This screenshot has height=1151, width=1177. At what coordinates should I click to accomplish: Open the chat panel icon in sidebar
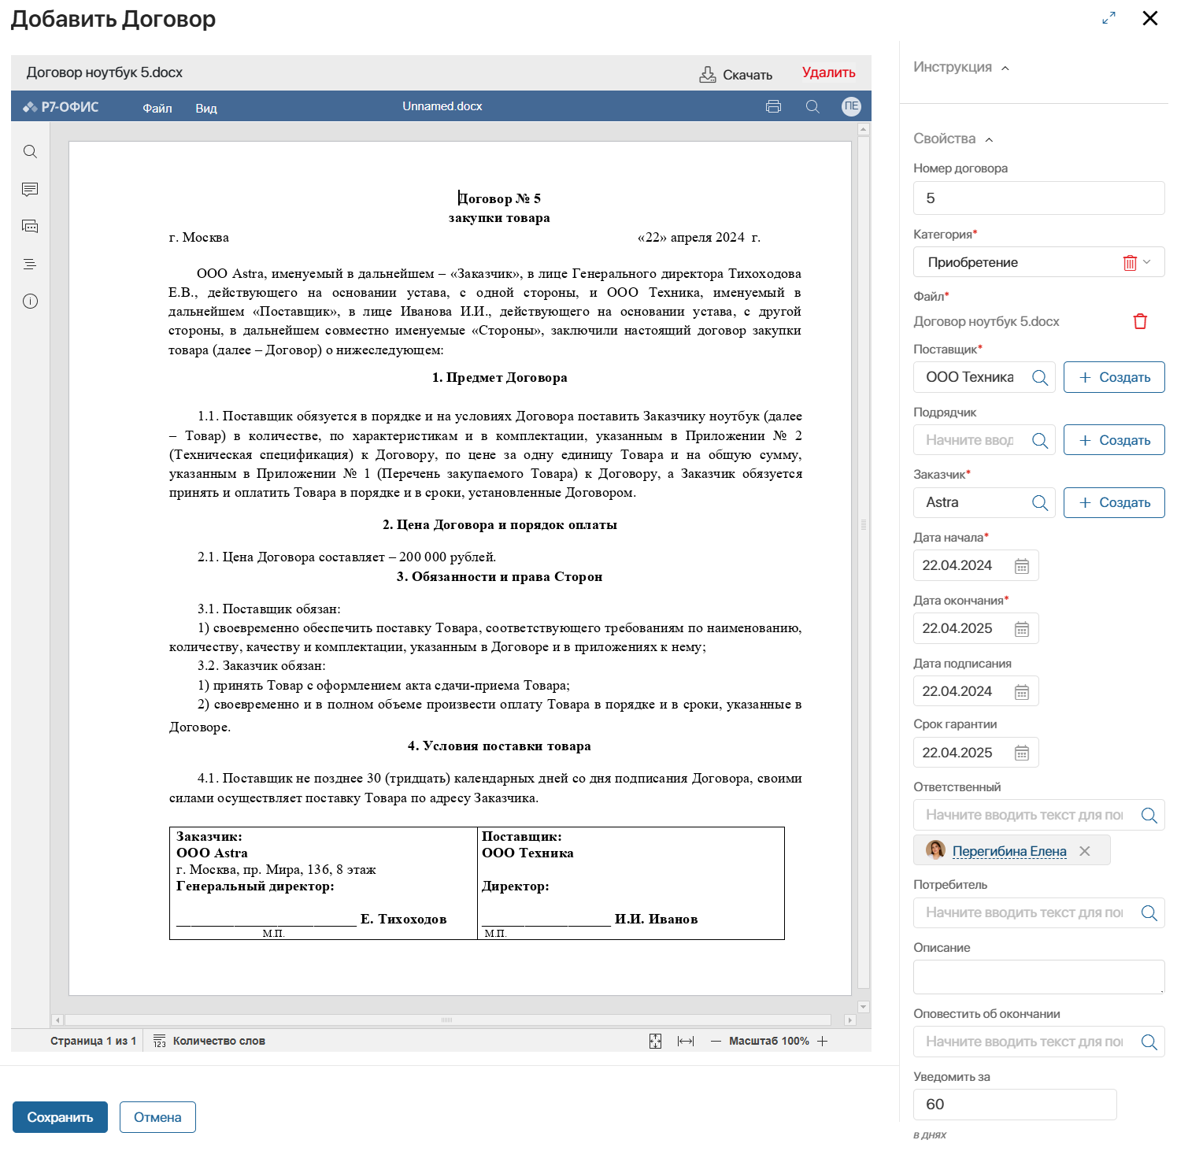(30, 226)
